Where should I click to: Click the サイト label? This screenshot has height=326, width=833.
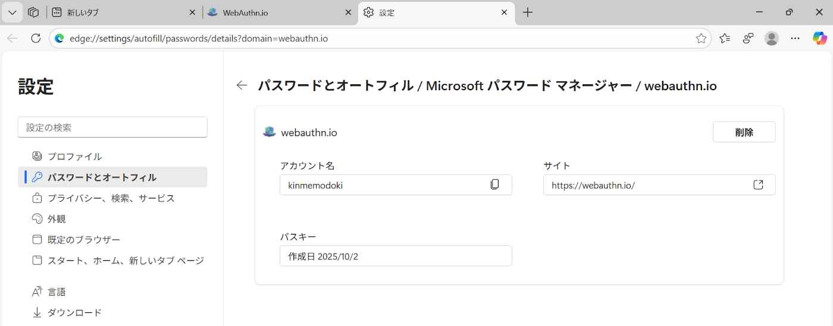click(557, 166)
